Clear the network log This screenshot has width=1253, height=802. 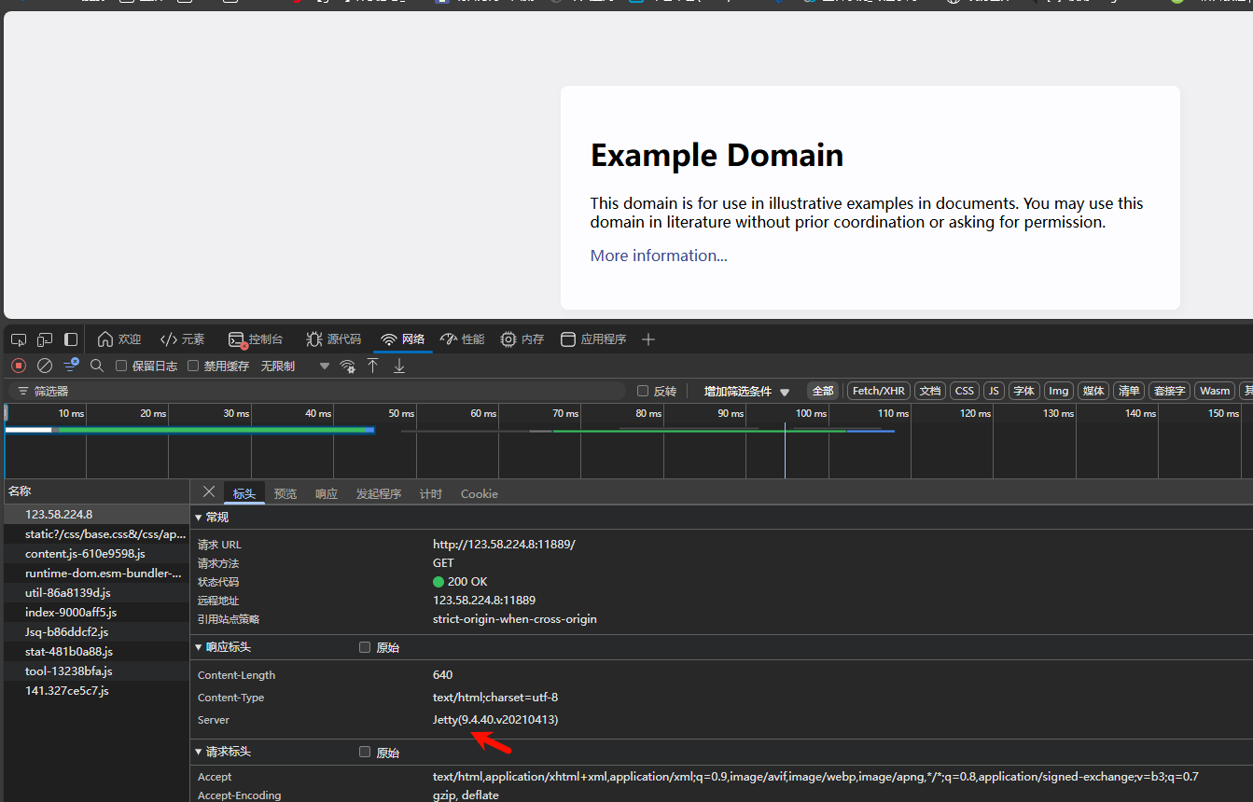[44, 366]
